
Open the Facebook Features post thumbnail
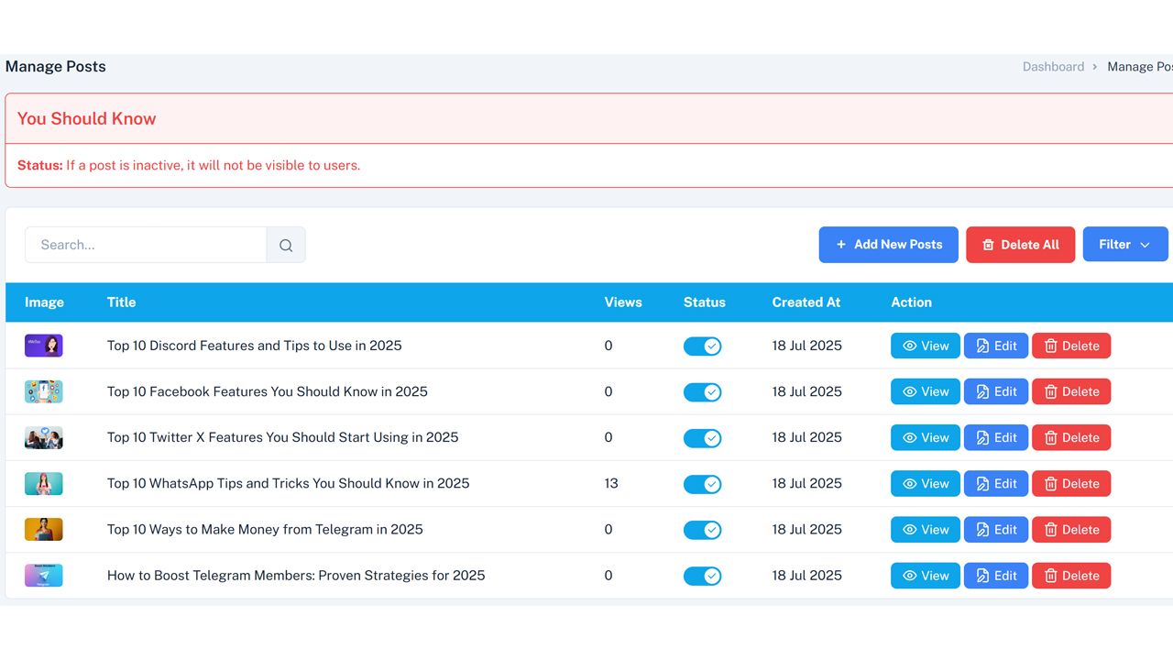pos(44,391)
